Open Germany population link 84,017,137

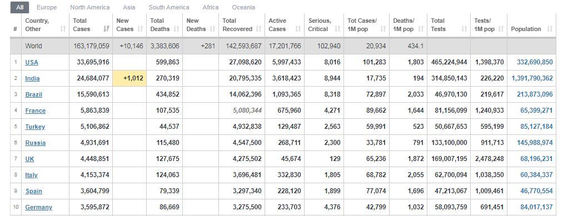tap(536, 207)
